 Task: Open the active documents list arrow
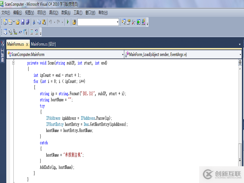tap(240, 45)
